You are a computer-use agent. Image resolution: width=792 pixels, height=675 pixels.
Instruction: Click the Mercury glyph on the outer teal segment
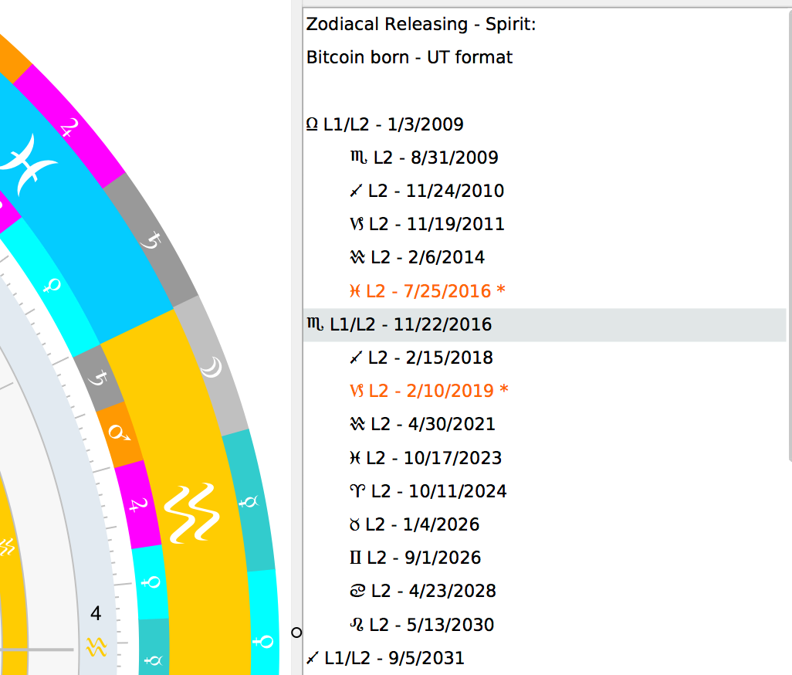point(249,502)
